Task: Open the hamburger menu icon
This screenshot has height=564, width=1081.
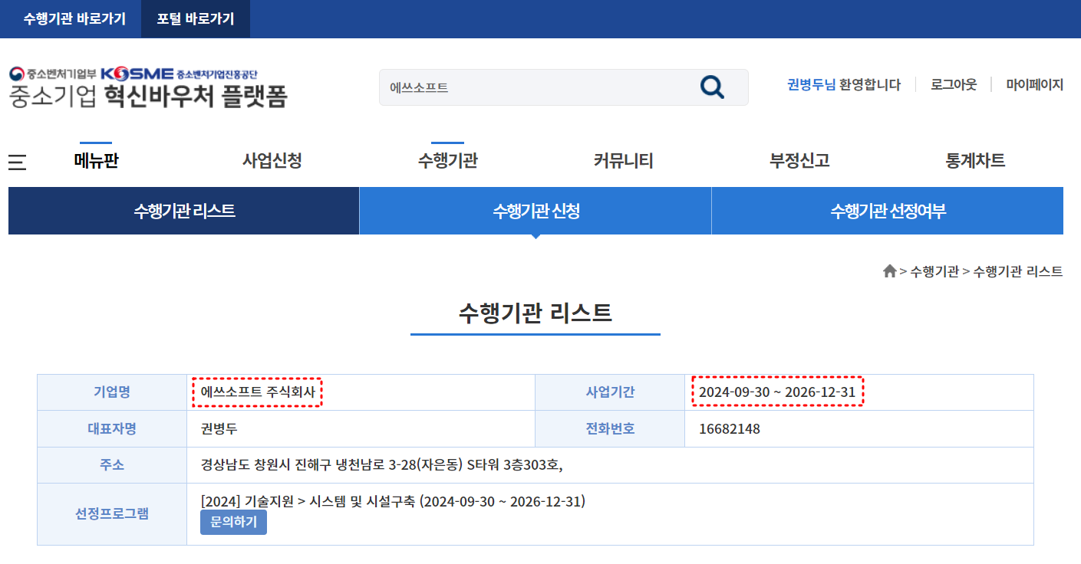Action: (17, 162)
